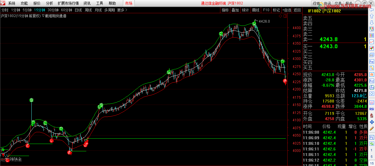Click the RSI indicator sidebar icon

point(371,109)
